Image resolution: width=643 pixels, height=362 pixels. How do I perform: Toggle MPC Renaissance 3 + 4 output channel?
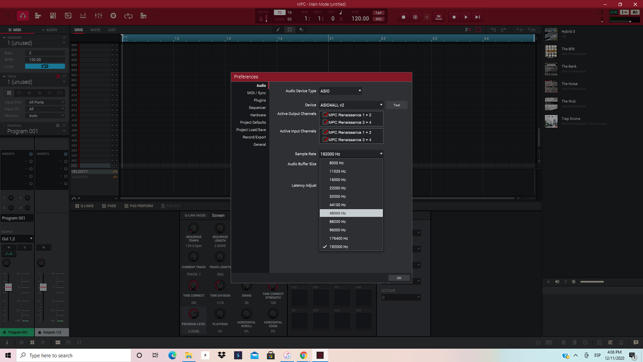(326, 122)
